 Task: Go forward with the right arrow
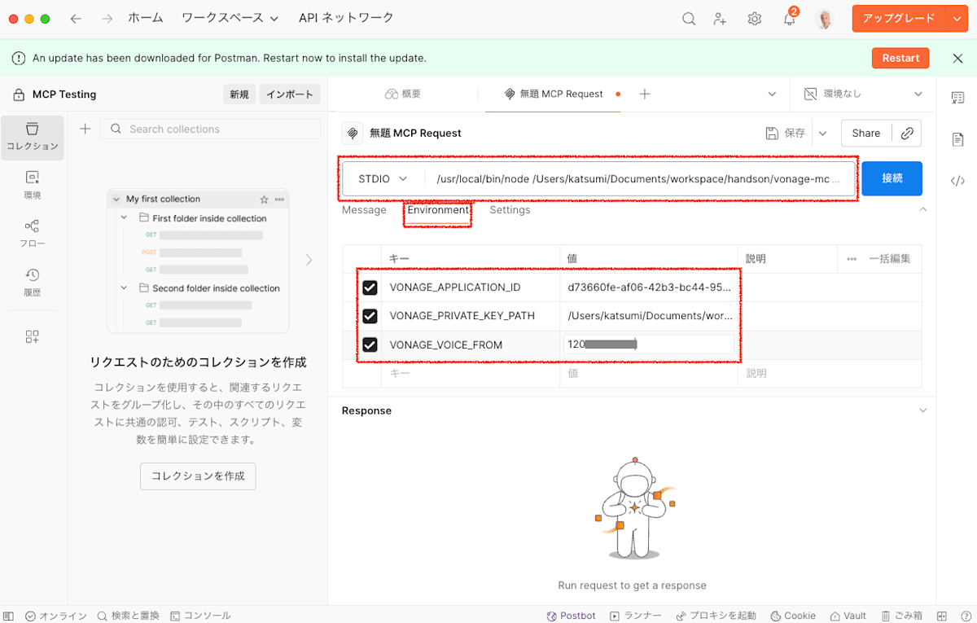107,19
